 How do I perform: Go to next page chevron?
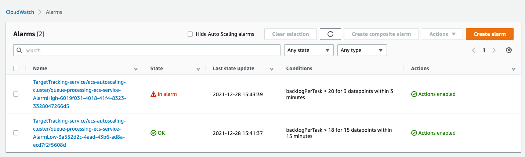tap(494, 51)
